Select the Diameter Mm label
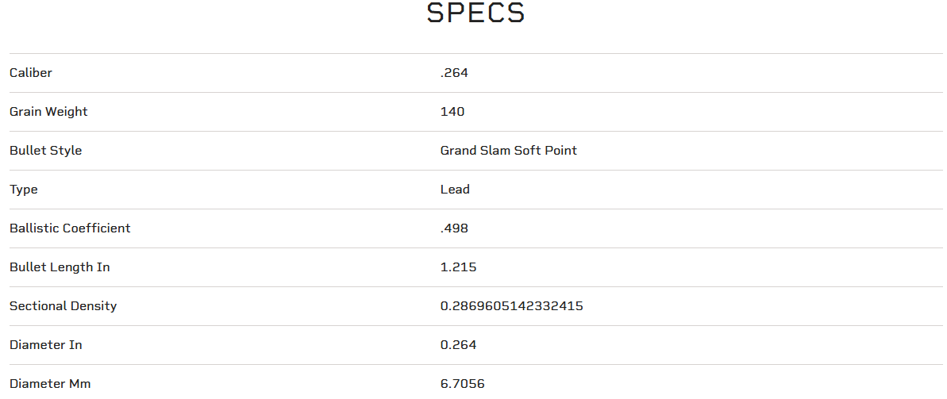The width and height of the screenshot is (947, 399). [x=50, y=383]
